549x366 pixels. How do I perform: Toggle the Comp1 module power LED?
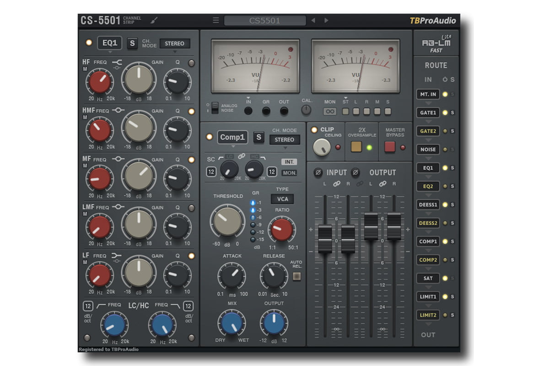point(210,136)
